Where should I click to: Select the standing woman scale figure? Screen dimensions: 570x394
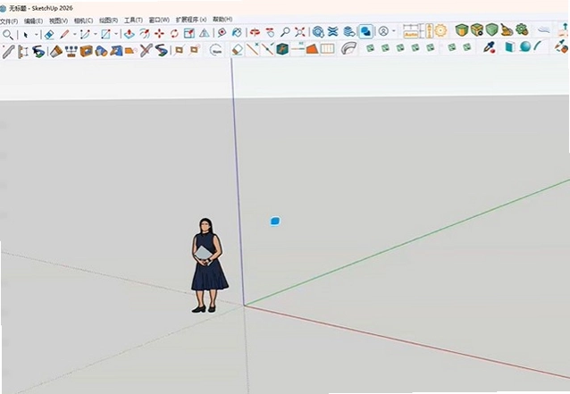click(x=209, y=265)
